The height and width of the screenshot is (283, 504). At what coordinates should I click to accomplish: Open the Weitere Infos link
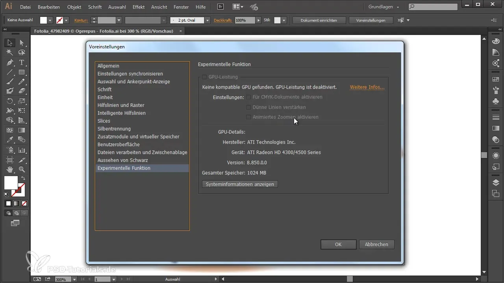(367, 87)
